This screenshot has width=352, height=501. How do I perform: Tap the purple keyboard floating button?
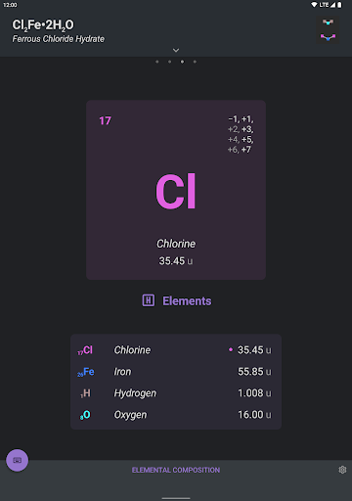[18, 460]
